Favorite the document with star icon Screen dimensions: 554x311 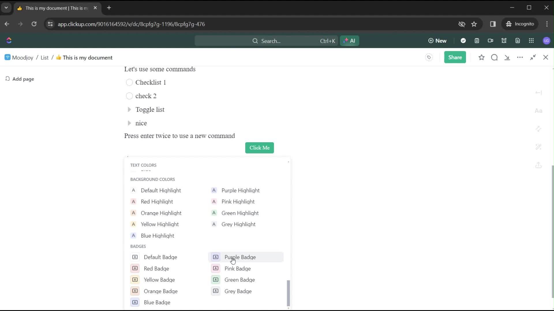point(481,57)
